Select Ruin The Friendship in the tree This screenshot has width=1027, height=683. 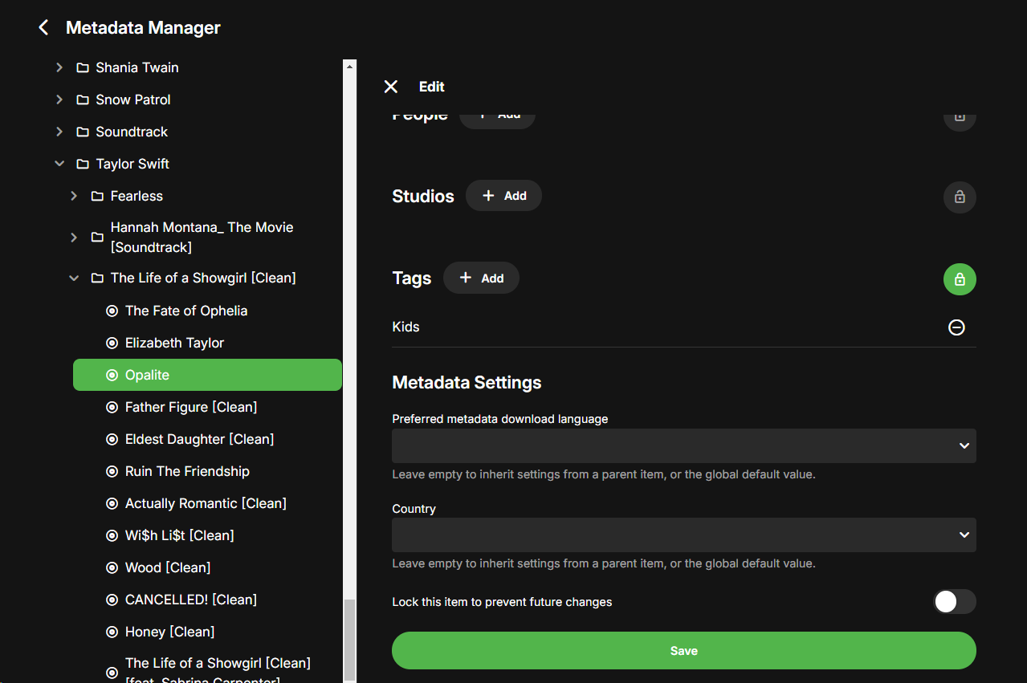(187, 471)
